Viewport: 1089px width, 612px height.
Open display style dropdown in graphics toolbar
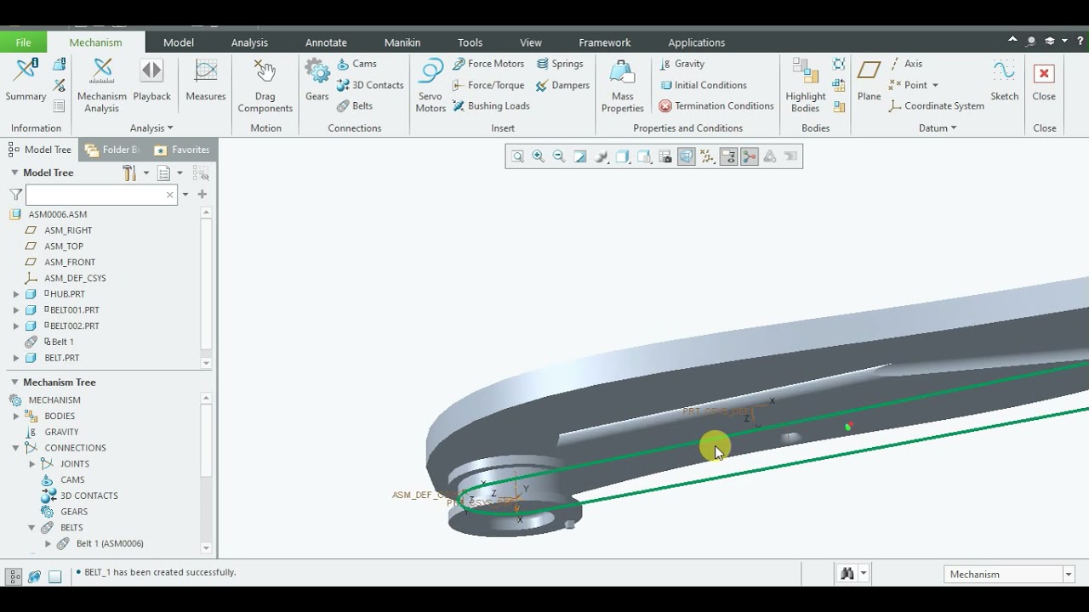click(x=623, y=156)
